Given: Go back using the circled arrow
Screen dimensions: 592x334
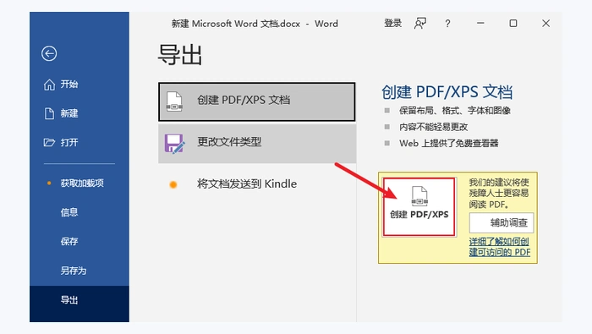Looking at the screenshot, I should (x=49, y=53).
